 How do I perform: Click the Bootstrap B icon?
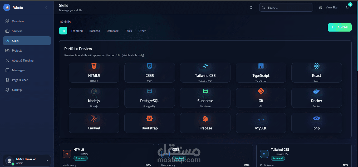[150, 119]
